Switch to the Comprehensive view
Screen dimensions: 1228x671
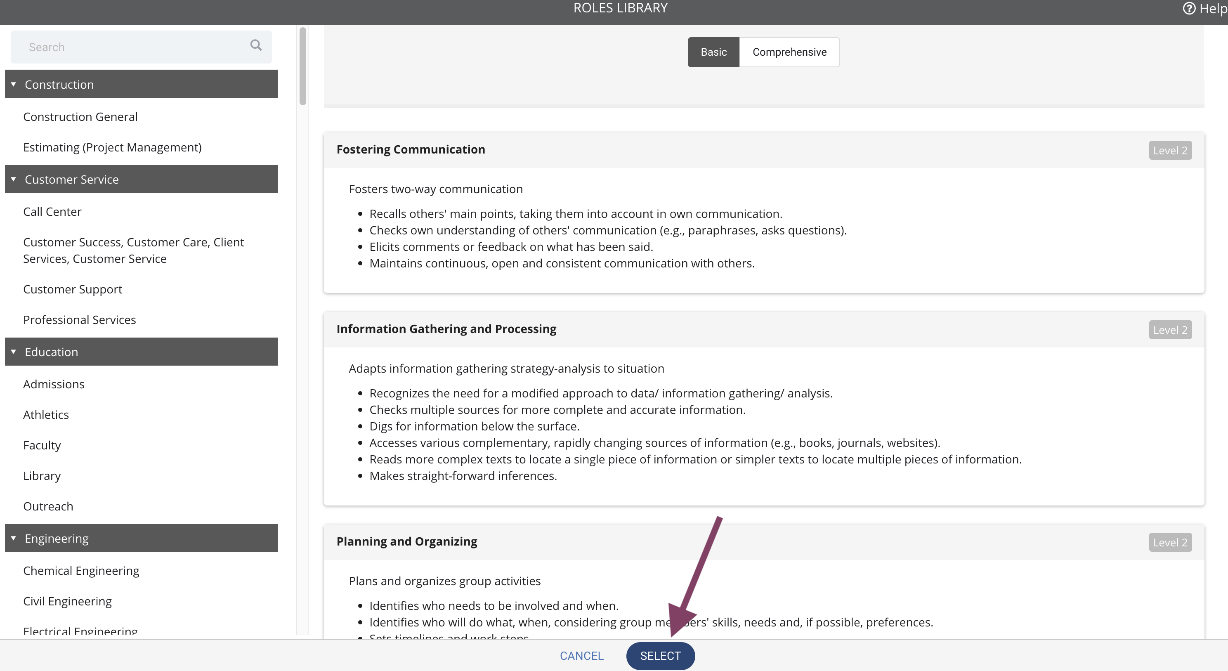pos(789,52)
